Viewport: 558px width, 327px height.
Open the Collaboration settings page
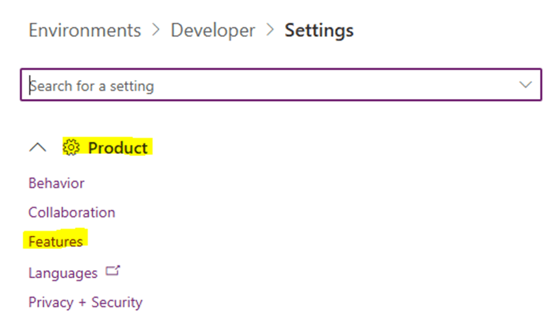pos(72,213)
